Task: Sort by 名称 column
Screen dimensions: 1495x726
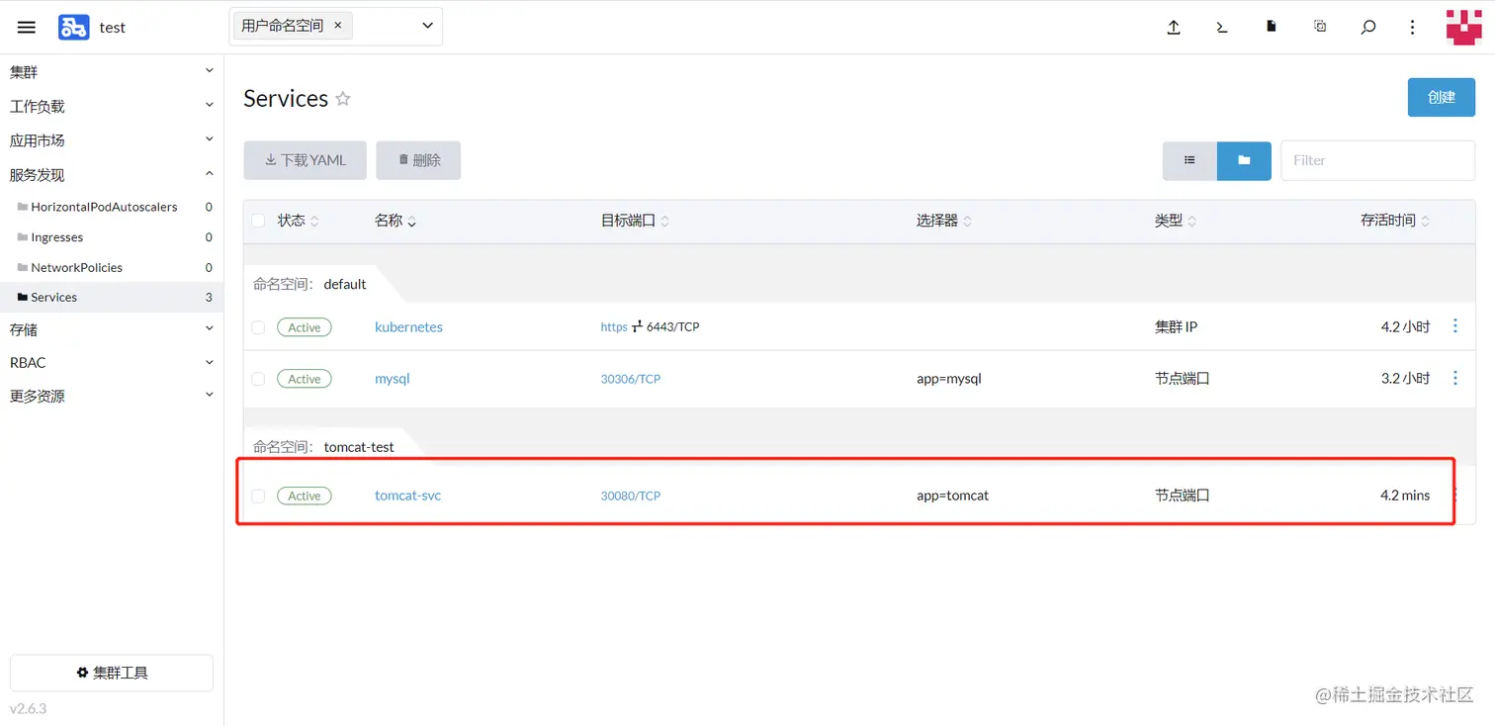Action: click(396, 221)
